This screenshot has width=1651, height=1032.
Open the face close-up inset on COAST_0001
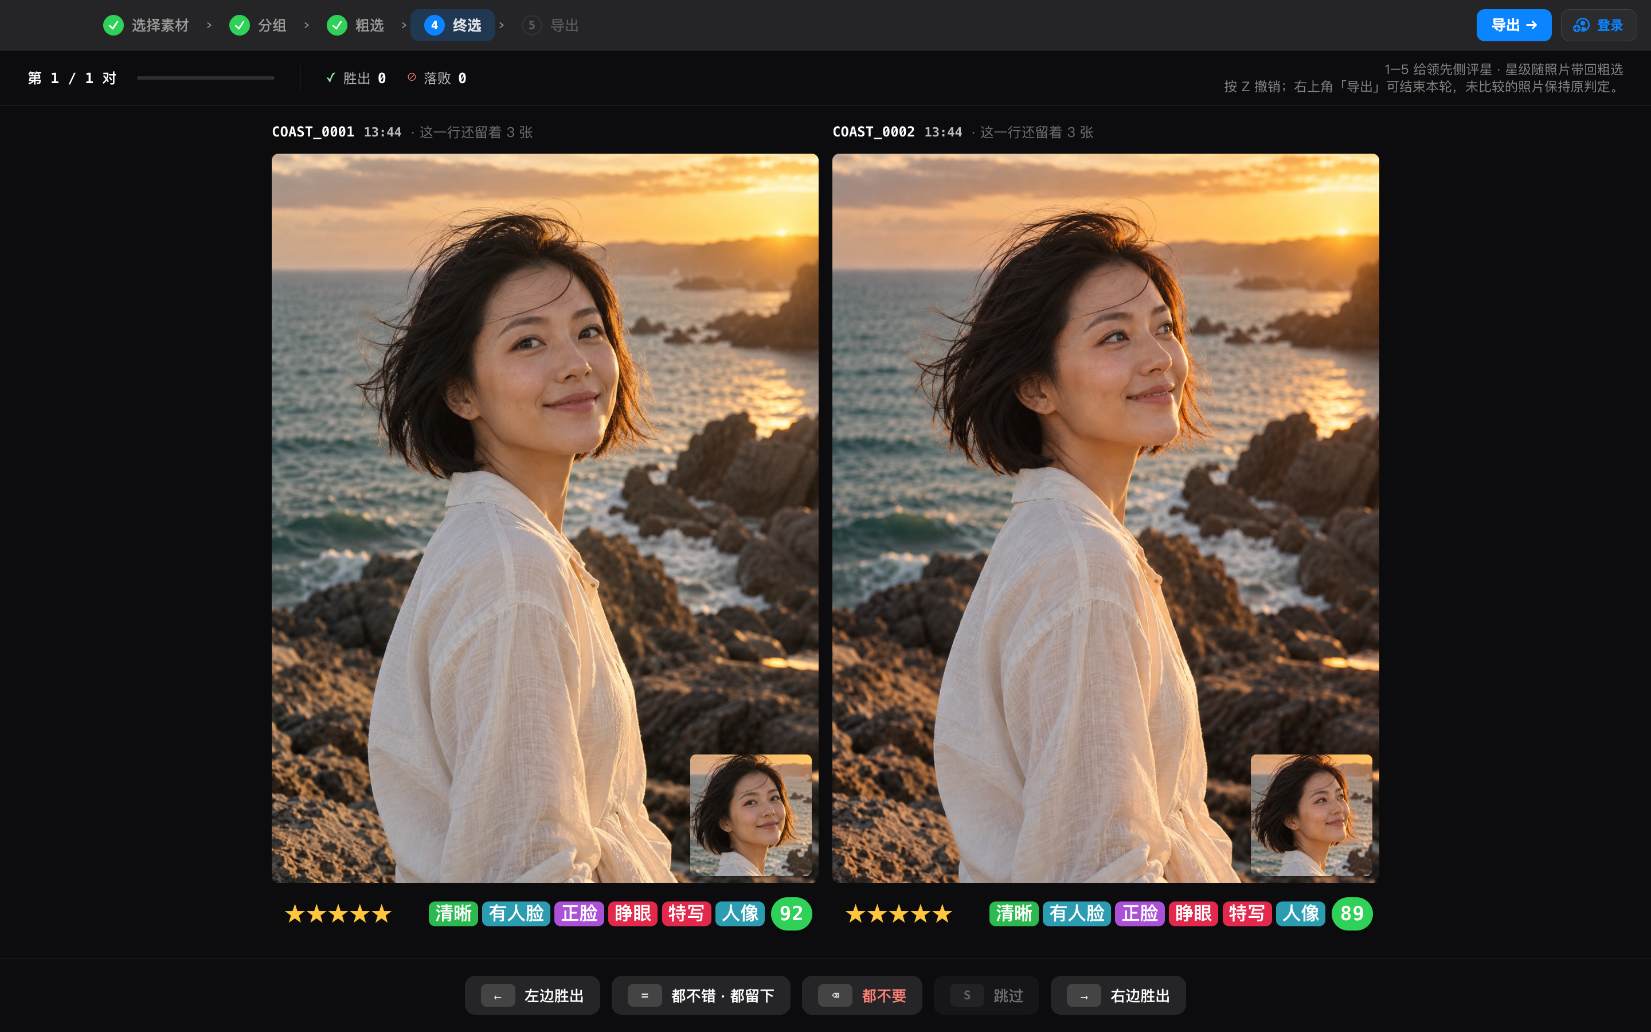coord(750,815)
